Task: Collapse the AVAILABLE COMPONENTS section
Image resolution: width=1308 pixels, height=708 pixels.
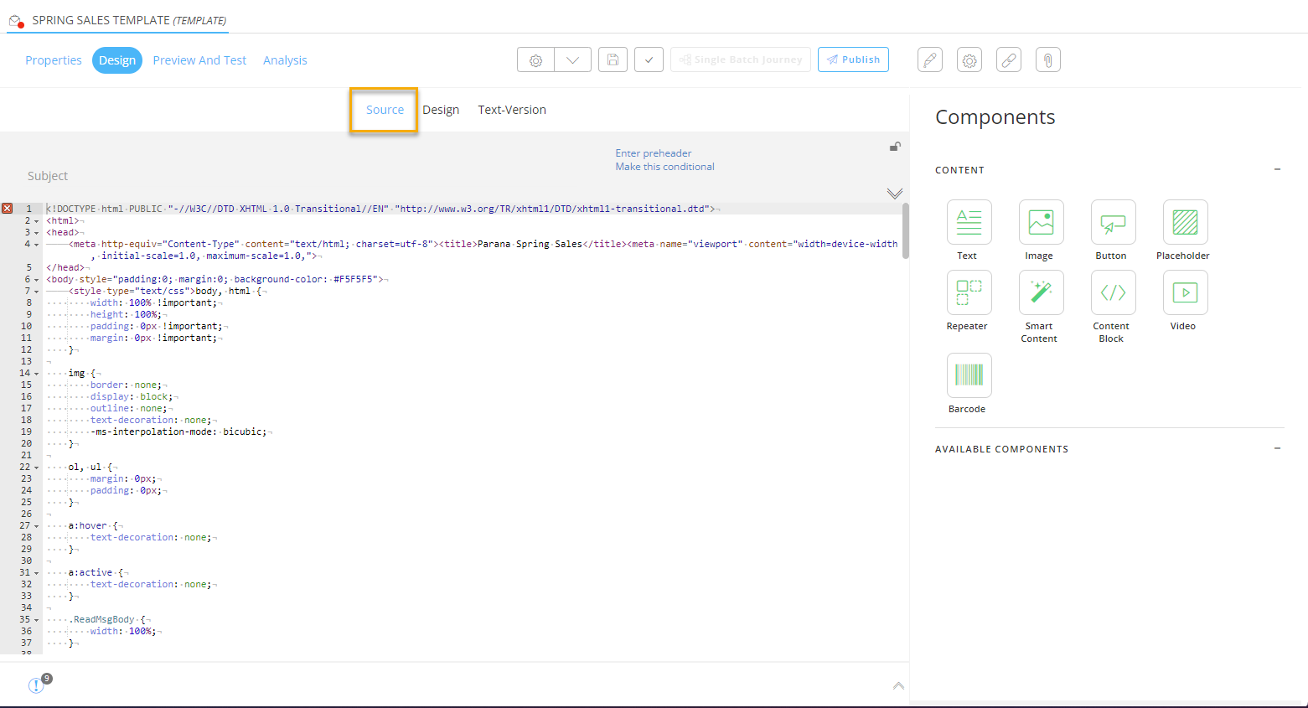Action: 1277,448
